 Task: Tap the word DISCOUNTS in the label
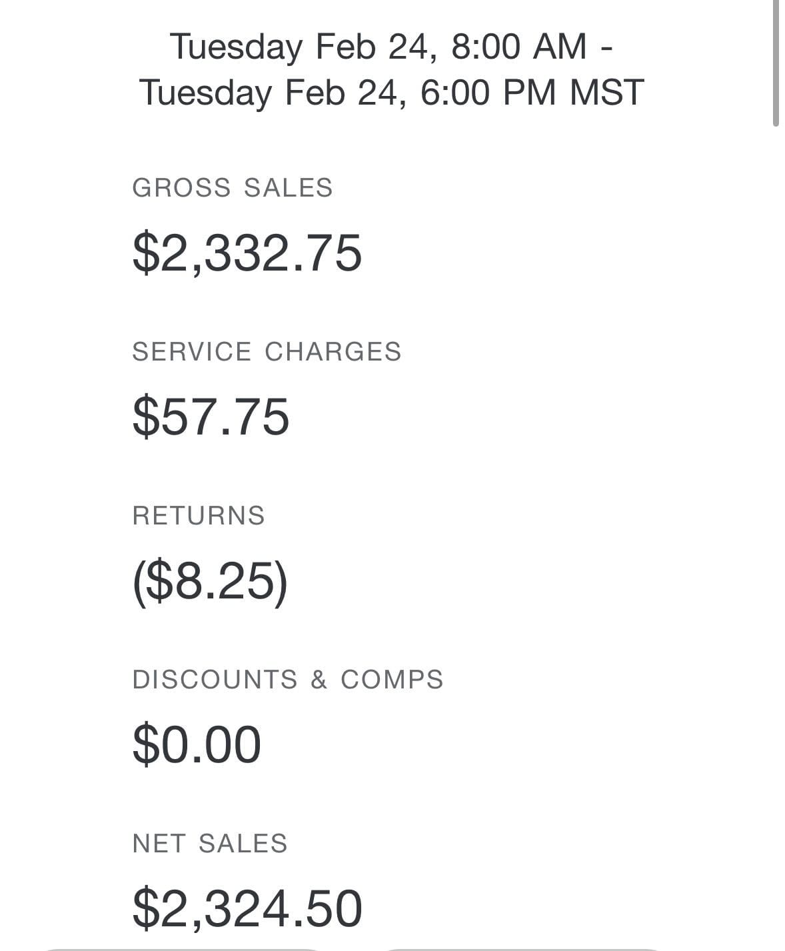click(215, 680)
